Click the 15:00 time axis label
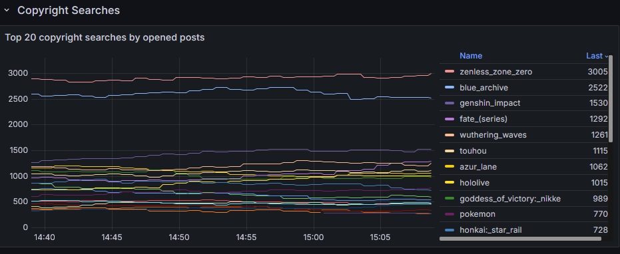Screen dimensions: 620x254 [x=314, y=237]
